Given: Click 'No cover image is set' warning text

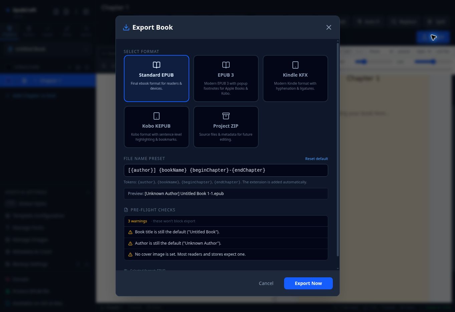Looking at the screenshot, I should coord(190,254).
